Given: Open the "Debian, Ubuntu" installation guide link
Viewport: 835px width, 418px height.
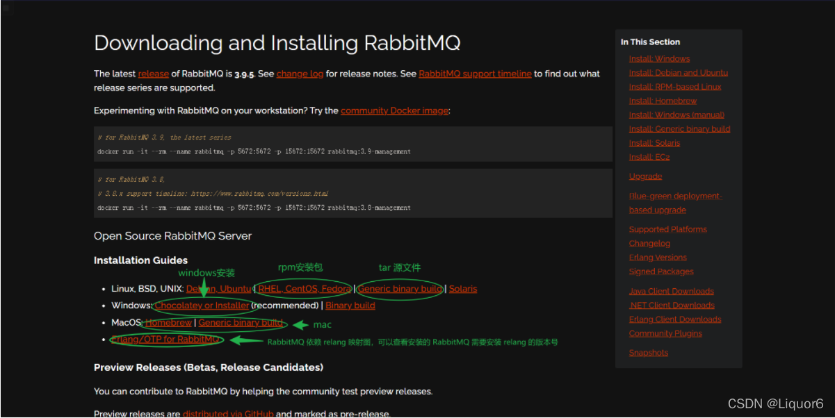Looking at the screenshot, I should (219, 289).
